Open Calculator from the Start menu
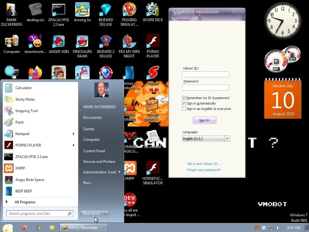The width and height of the screenshot is (309, 232). point(40,88)
